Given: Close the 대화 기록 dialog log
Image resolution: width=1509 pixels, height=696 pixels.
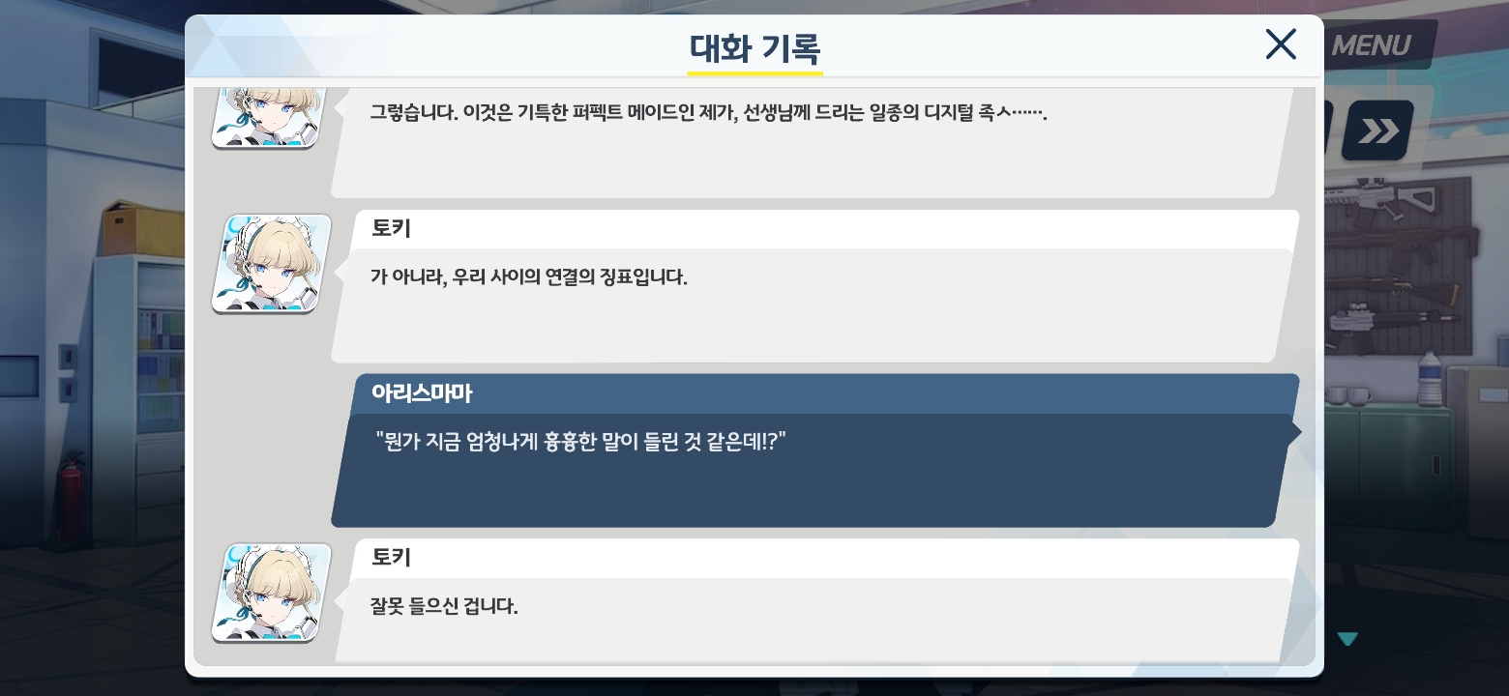Looking at the screenshot, I should [1281, 44].
